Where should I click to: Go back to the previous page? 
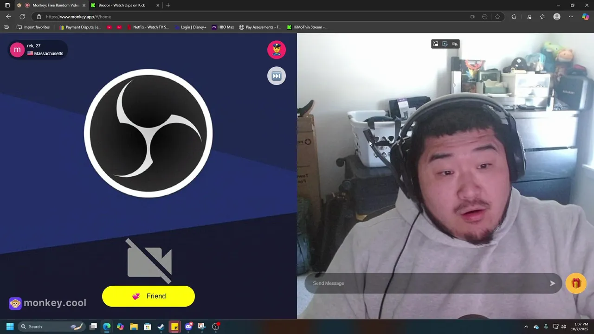click(x=8, y=17)
